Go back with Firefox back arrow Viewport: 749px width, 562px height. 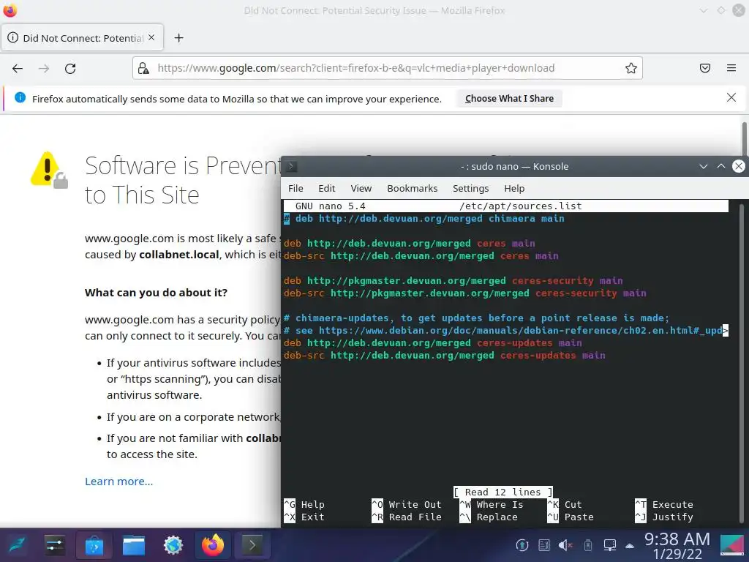18,68
